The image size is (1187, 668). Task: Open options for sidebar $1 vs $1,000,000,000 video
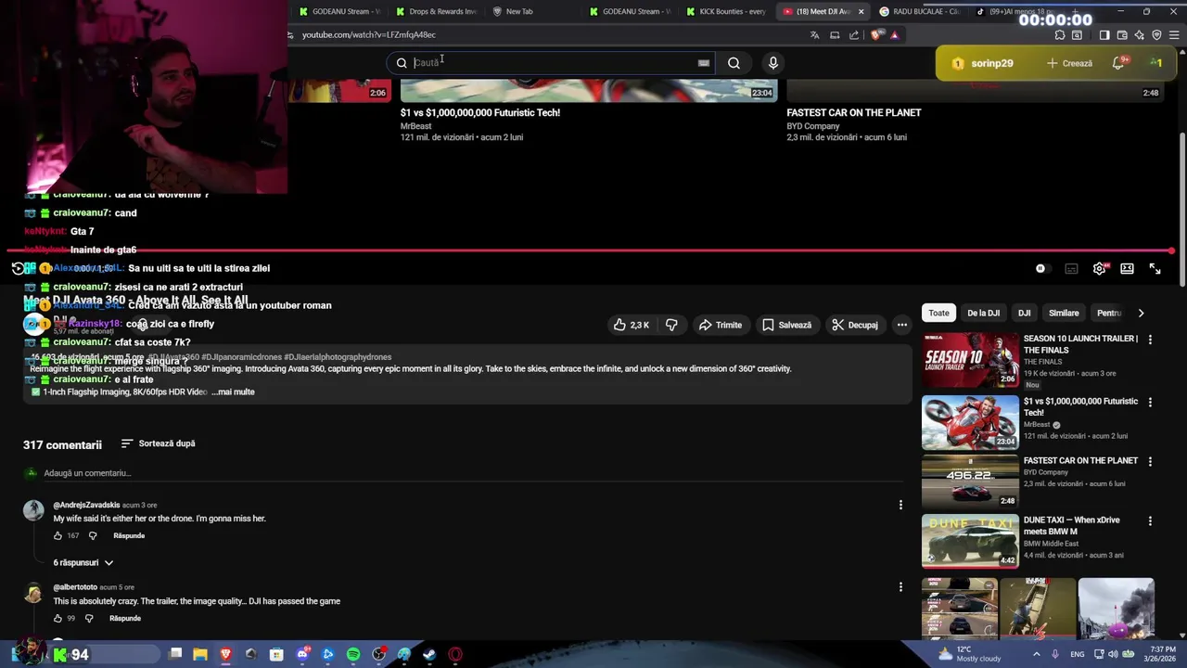click(1150, 403)
